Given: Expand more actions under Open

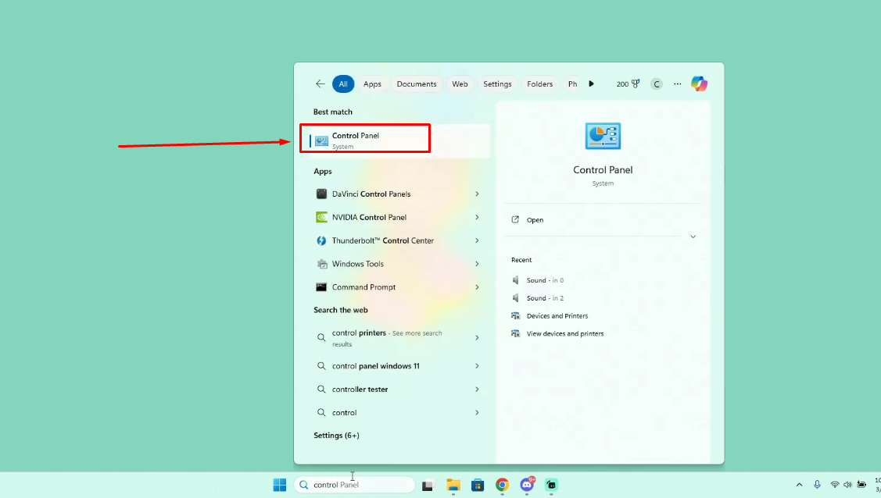Looking at the screenshot, I should 693,237.
